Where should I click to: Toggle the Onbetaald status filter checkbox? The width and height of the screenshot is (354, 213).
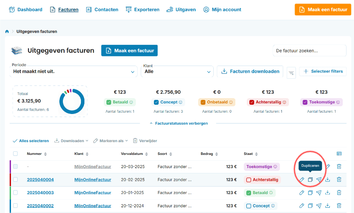203,102
